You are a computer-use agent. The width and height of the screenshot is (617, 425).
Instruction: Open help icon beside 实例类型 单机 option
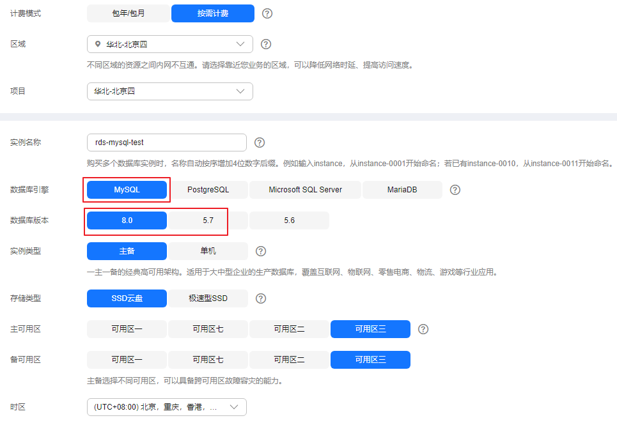[x=261, y=251]
